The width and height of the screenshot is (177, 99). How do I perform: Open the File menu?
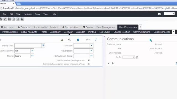[5, 14]
